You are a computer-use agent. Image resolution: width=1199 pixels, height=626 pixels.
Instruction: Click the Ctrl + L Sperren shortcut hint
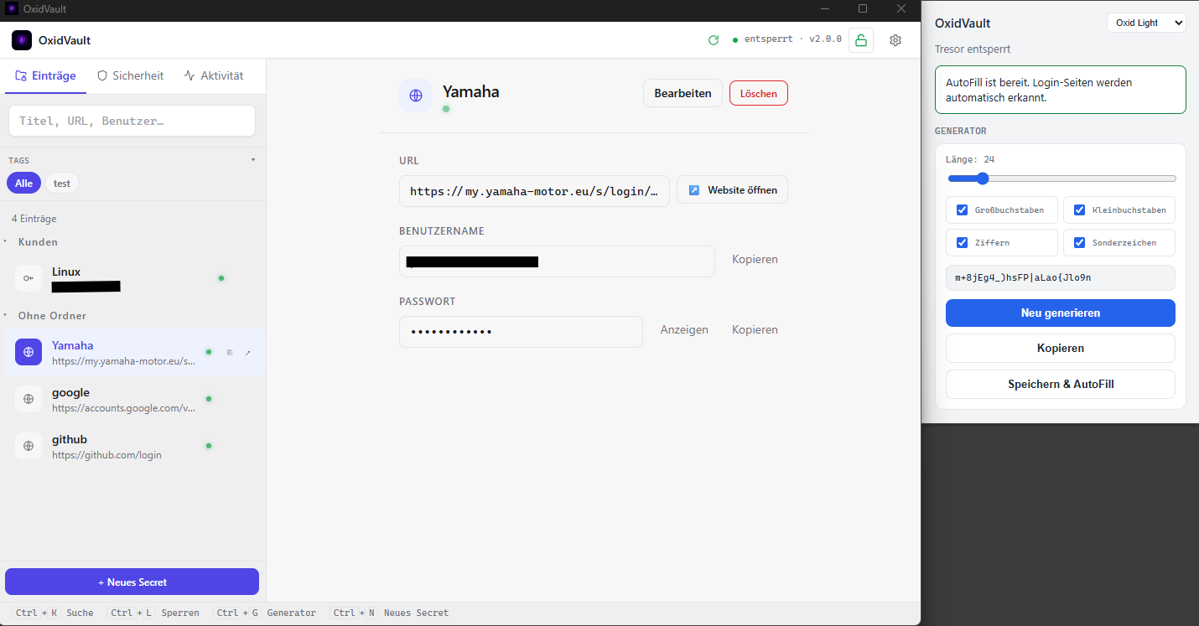(x=153, y=613)
